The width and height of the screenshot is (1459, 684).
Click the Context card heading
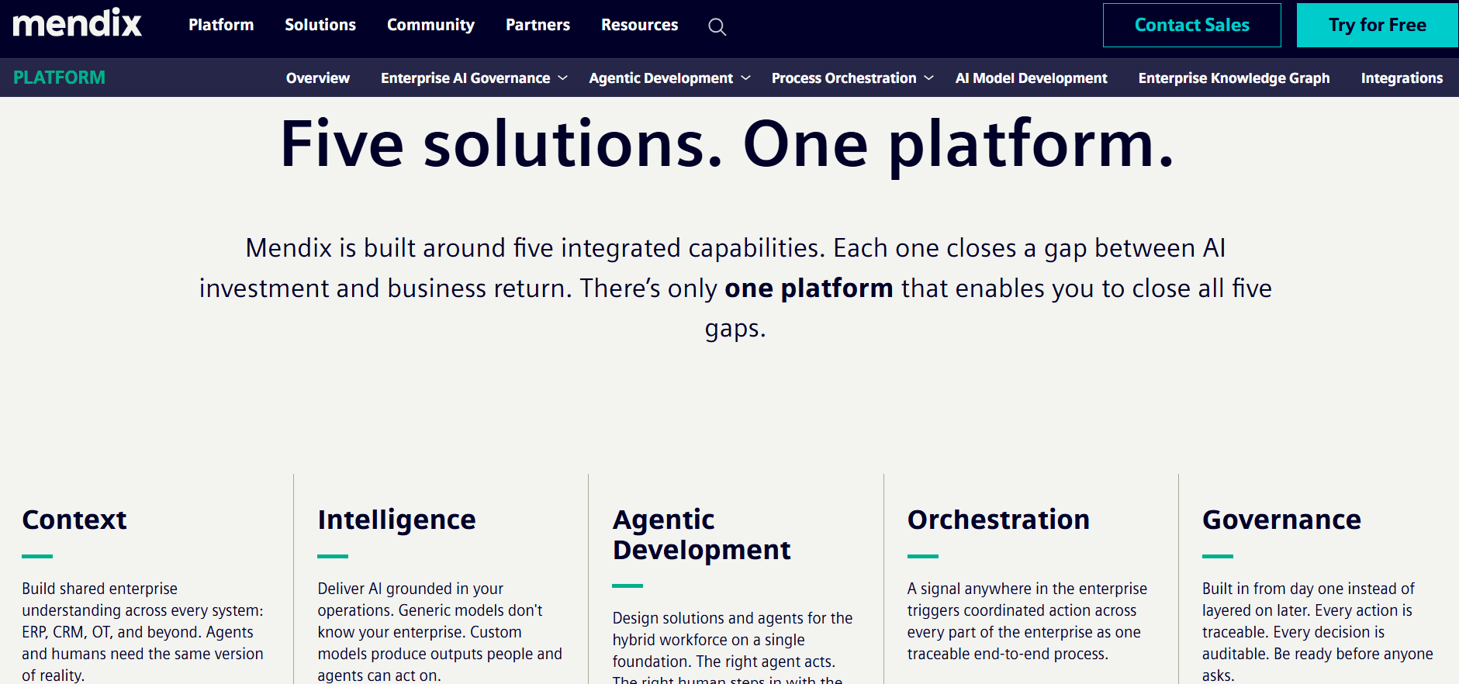(x=74, y=520)
